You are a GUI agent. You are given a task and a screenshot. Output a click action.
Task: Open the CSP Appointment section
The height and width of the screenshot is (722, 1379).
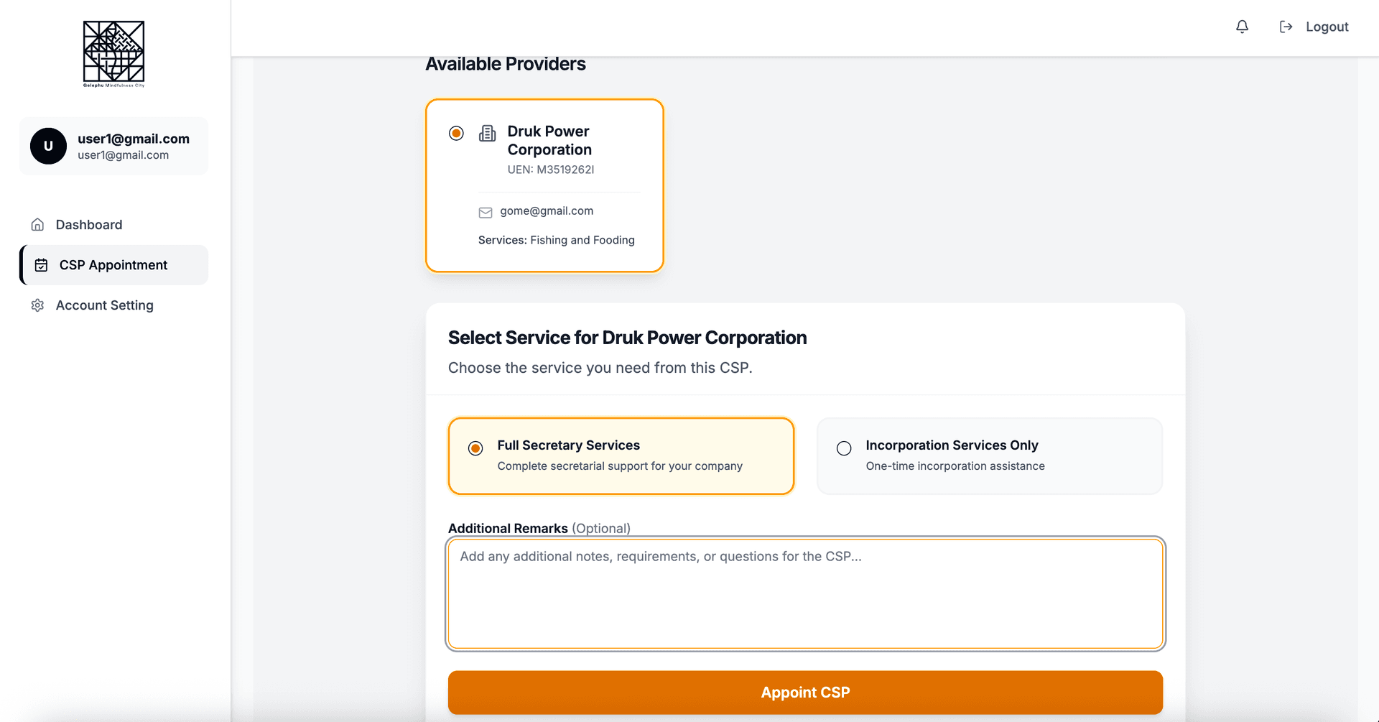click(x=113, y=264)
